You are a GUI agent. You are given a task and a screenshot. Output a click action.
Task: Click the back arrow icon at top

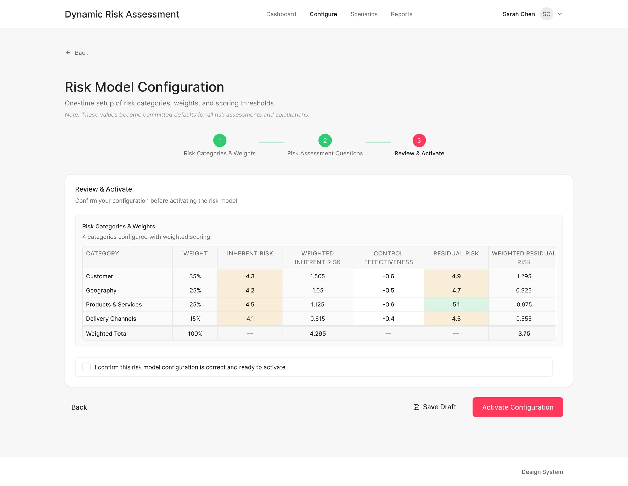tap(68, 53)
